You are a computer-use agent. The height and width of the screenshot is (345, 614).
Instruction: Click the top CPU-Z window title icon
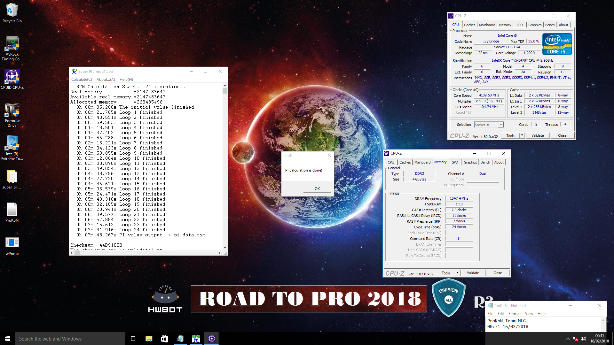coord(451,16)
